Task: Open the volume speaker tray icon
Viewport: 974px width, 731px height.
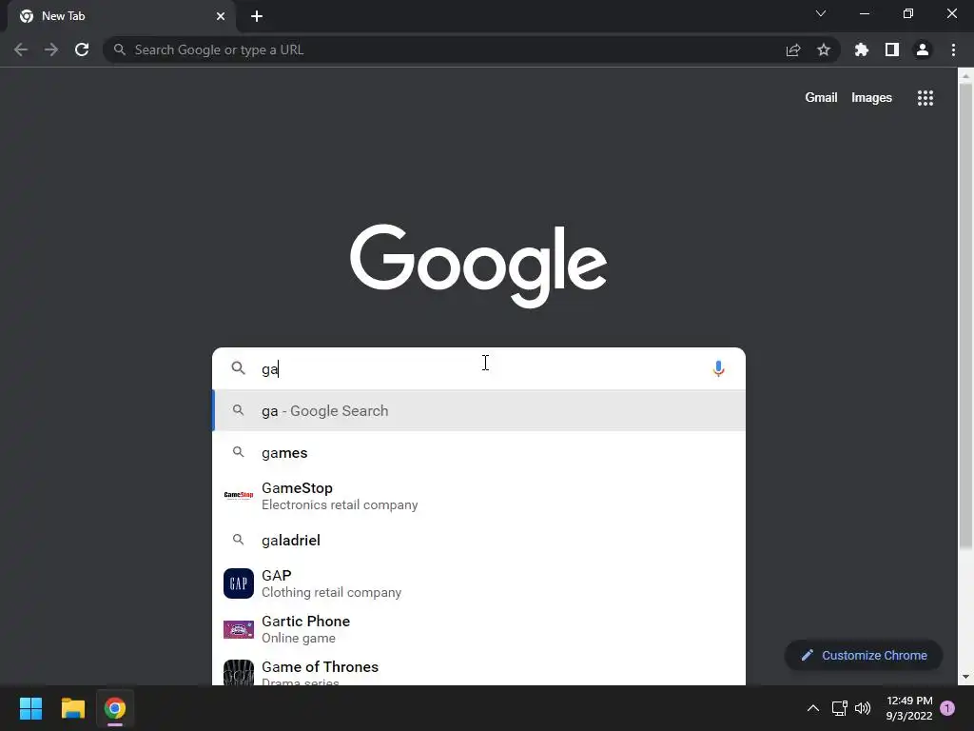Action: point(863,708)
